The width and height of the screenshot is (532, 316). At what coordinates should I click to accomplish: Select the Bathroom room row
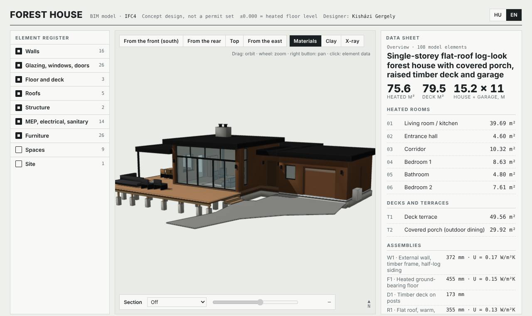tap(451, 175)
